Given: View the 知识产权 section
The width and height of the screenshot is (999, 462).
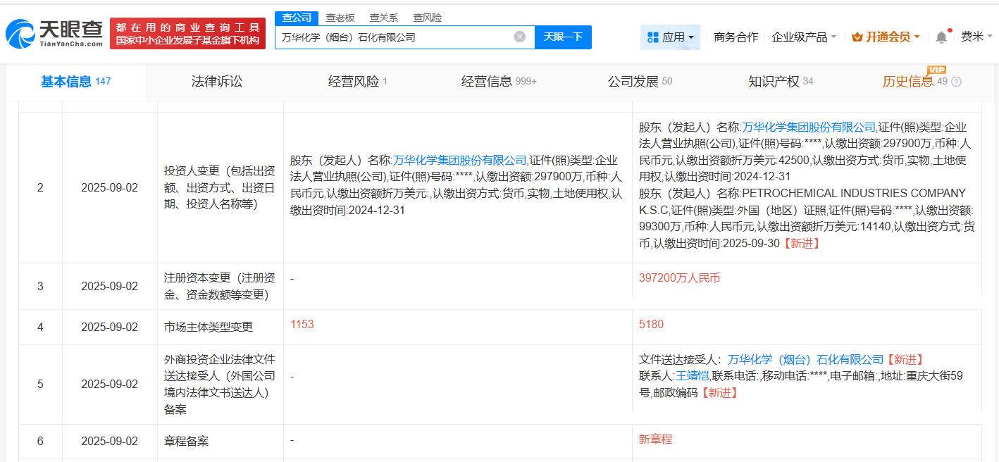Looking at the screenshot, I should click(773, 81).
